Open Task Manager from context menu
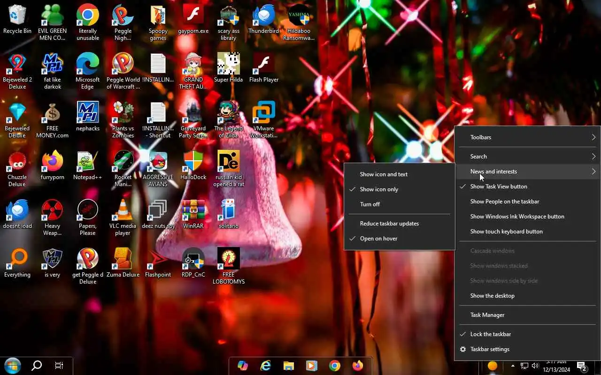The image size is (601, 375). 527,315
